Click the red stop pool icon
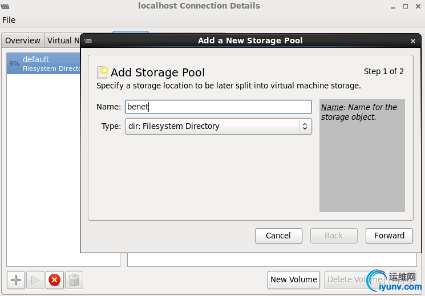The height and width of the screenshot is (296, 425). tap(54, 280)
